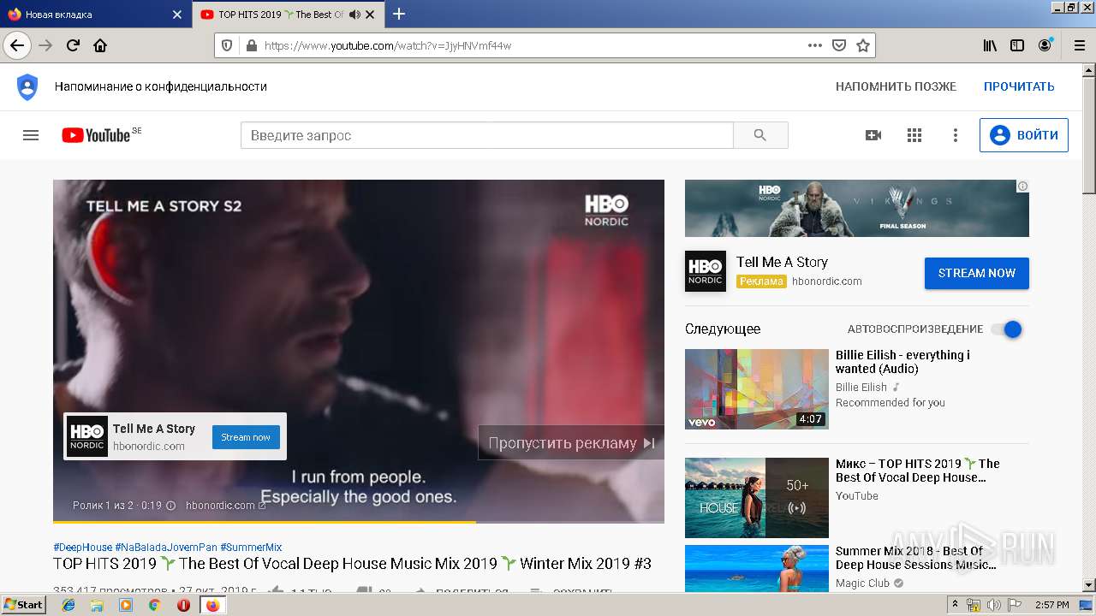This screenshot has height=616, width=1096.
Task: Click the page vertical scrollbar
Action: (x=1089, y=328)
